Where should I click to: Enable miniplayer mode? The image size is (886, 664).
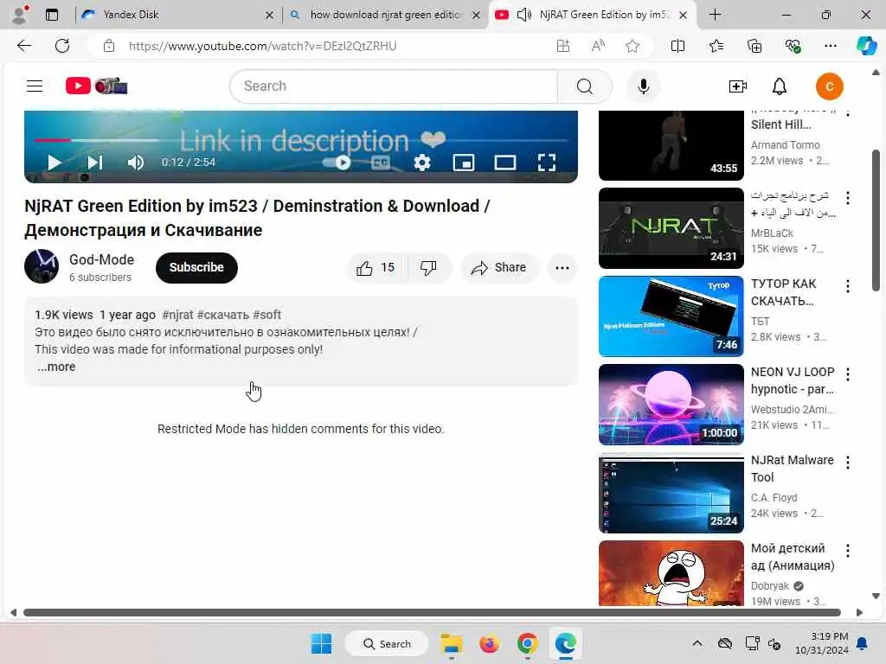[464, 163]
